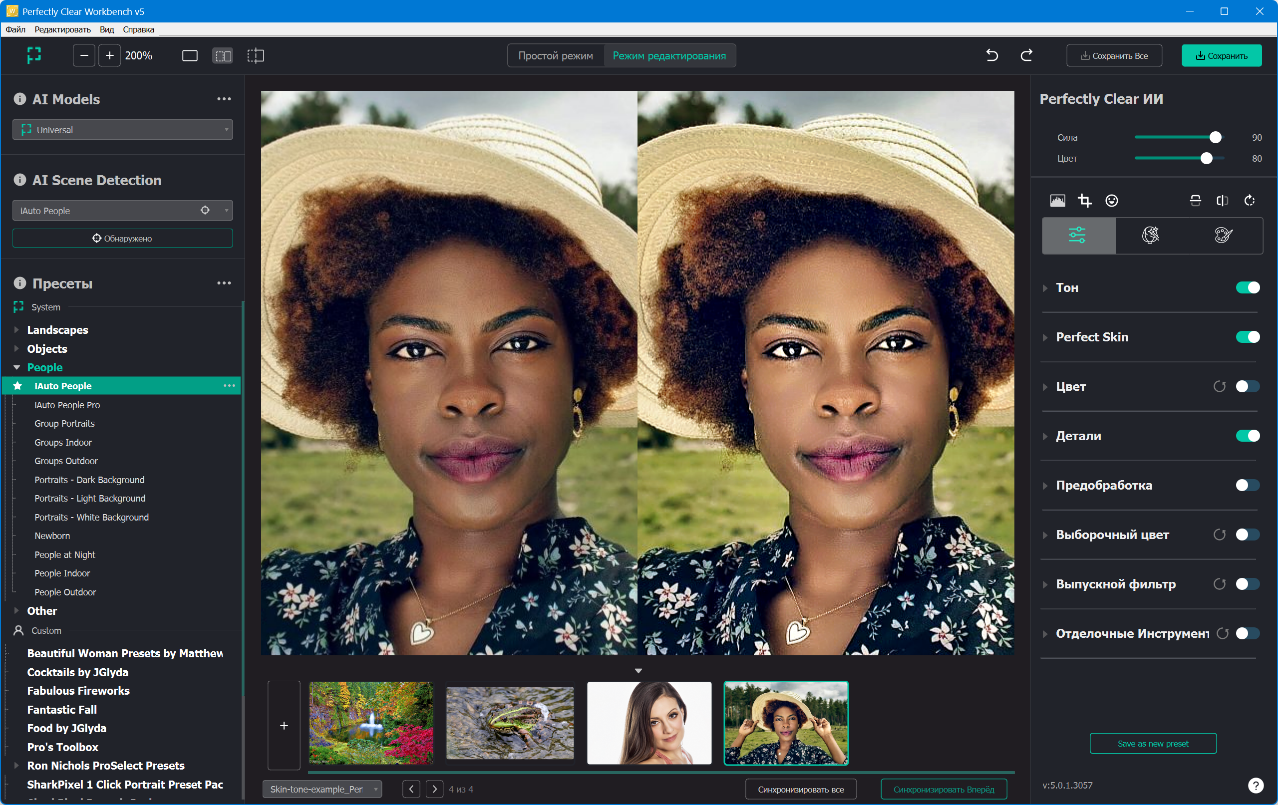Click the redo arrow in the toolbar
This screenshot has width=1278, height=805.
click(x=1026, y=55)
